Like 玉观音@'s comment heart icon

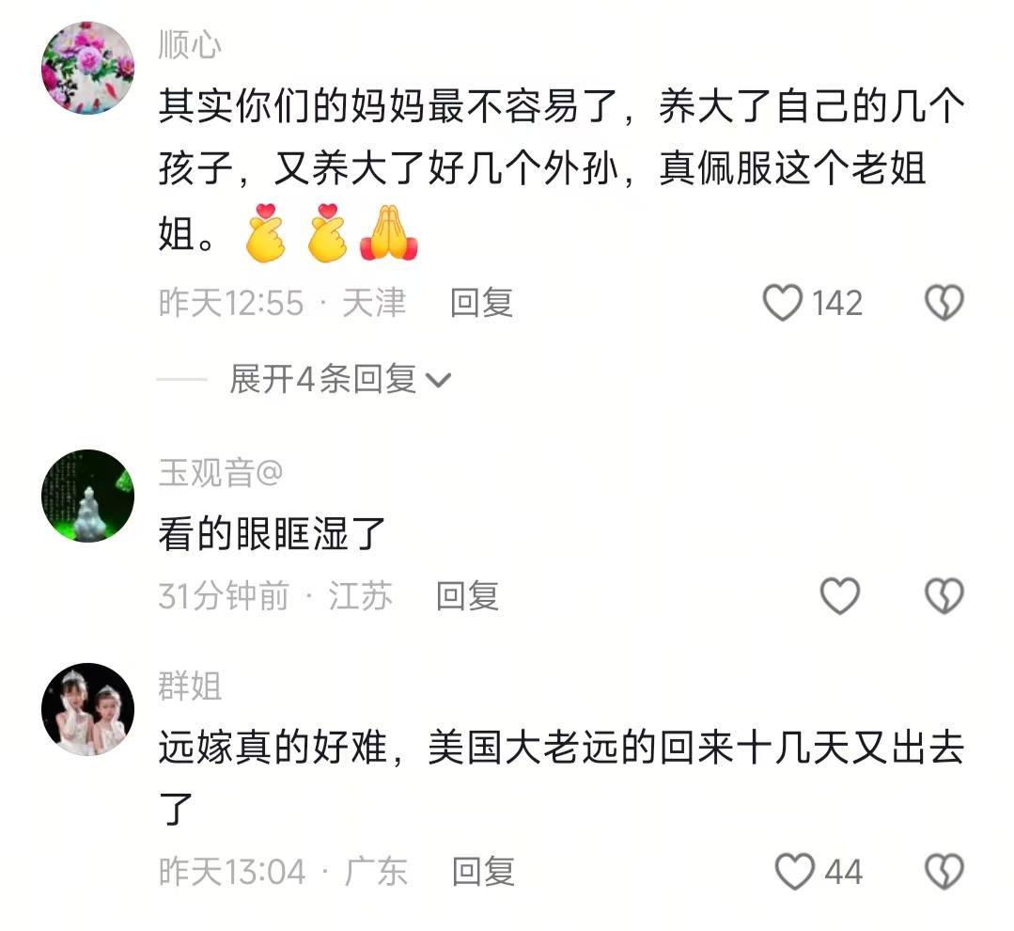coord(839,595)
